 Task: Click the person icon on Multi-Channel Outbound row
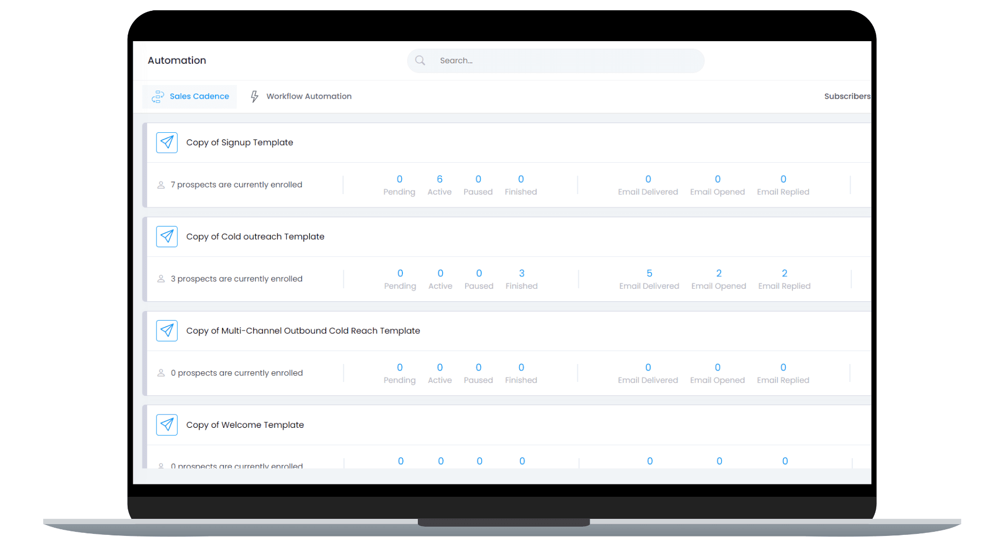pos(161,372)
